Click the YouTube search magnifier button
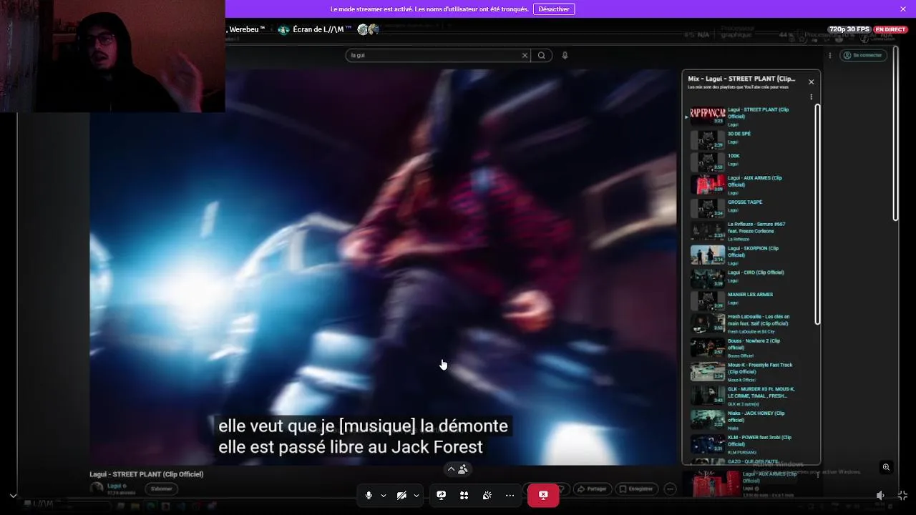 [x=542, y=55]
